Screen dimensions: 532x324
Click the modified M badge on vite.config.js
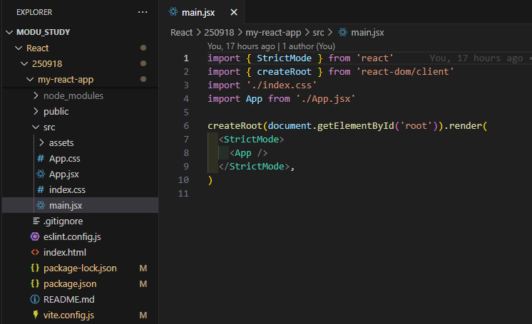pos(143,315)
